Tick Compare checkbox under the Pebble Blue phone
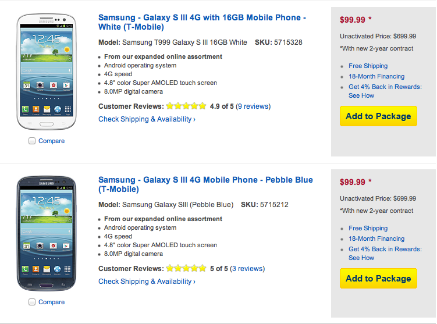Image resolution: width=437 pixels, height=324 pixels. (32, 302)
